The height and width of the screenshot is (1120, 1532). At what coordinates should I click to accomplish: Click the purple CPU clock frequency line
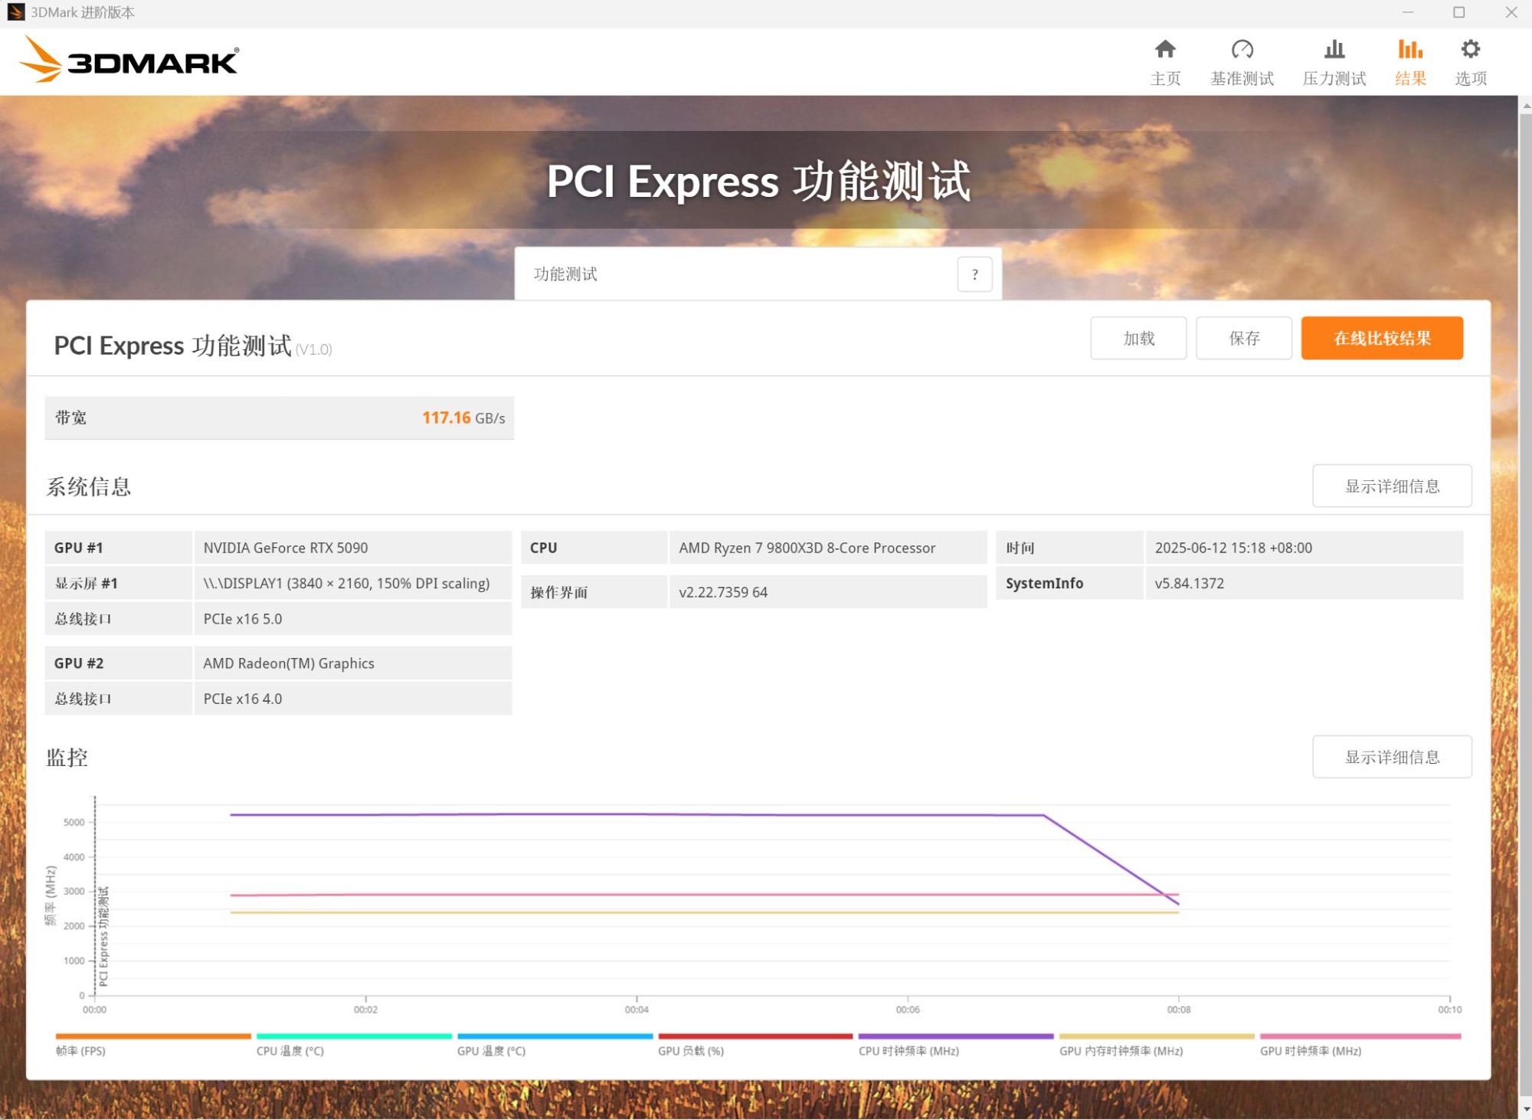[x=636, y=814]
